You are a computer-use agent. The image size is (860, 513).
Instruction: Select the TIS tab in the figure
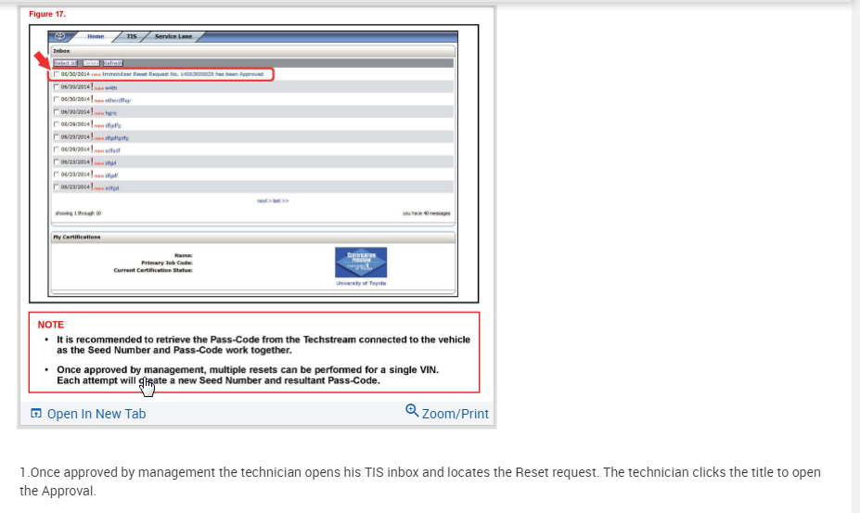pyautogui.click(x=132, y=36)
